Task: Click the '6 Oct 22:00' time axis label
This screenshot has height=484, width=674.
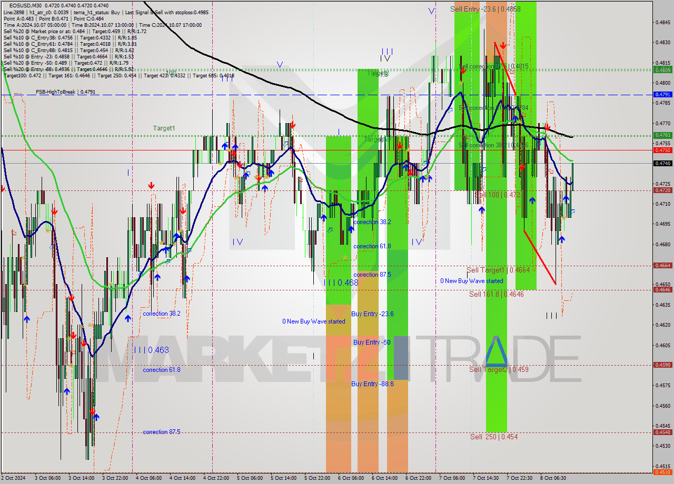Action: pos(418,478)
